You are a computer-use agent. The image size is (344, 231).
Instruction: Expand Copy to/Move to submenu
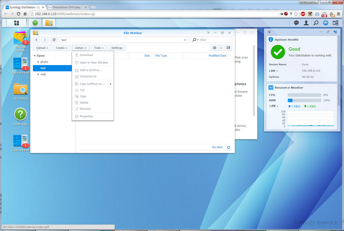(x=93, y=84)
